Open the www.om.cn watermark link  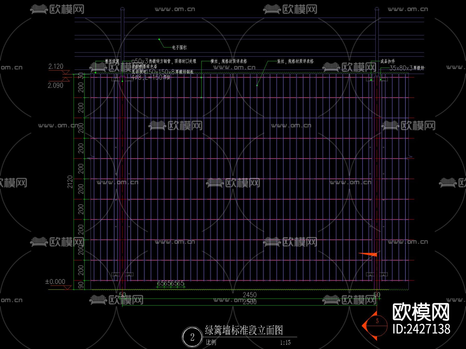pos(175,9)
